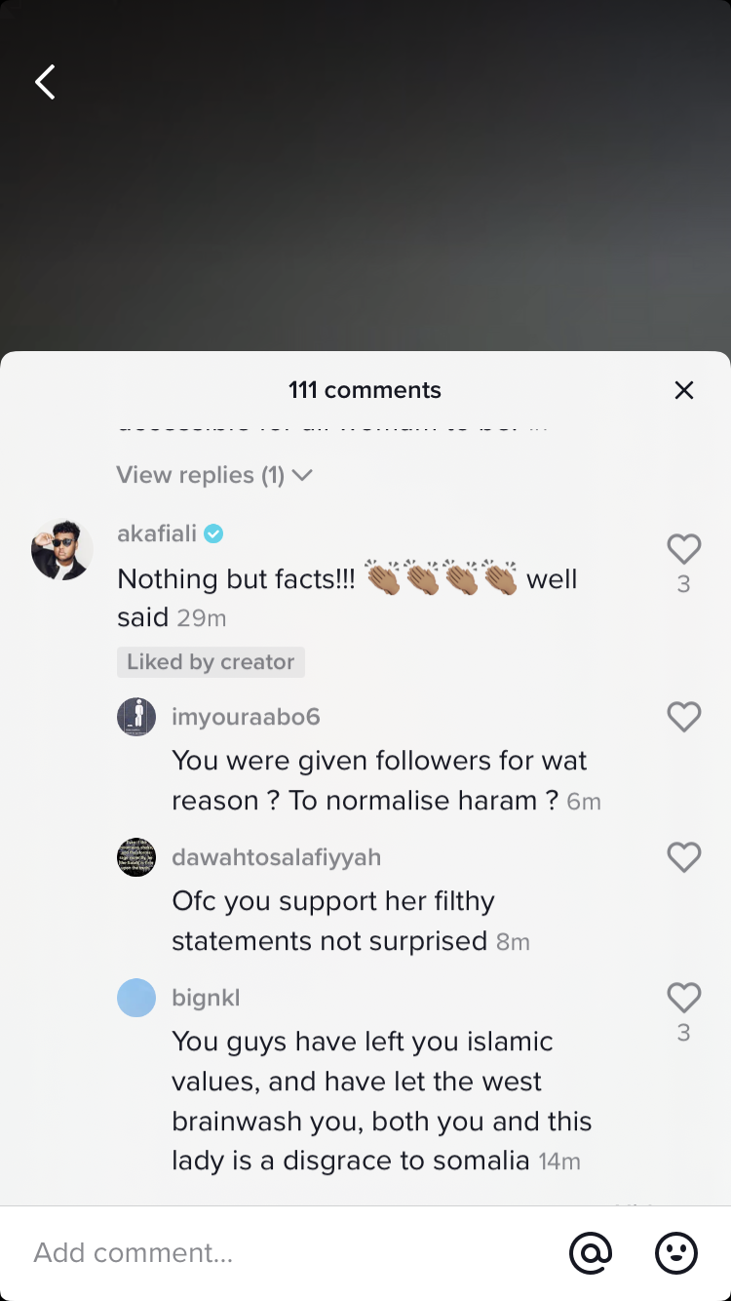The height and width of the screenshot is (1301, 731).
Task: Like dawahtosalafiyyah's reply
Action: point(683,857)
